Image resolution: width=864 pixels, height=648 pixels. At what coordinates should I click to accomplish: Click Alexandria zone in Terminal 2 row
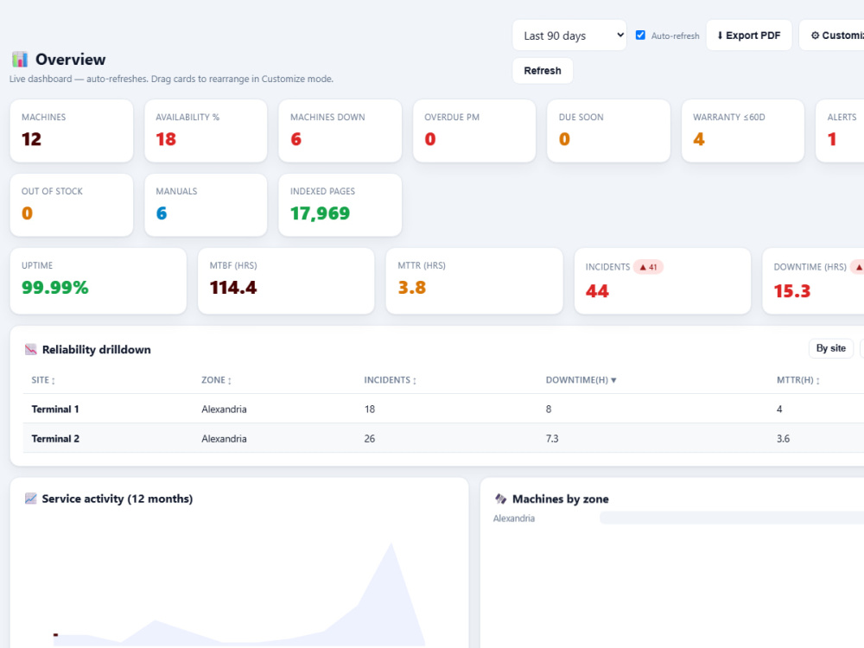point(224,439)
